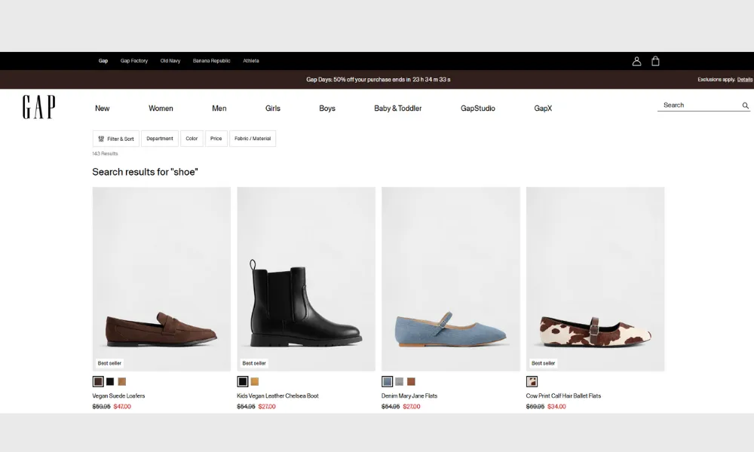Expand the Department filter

160,139
